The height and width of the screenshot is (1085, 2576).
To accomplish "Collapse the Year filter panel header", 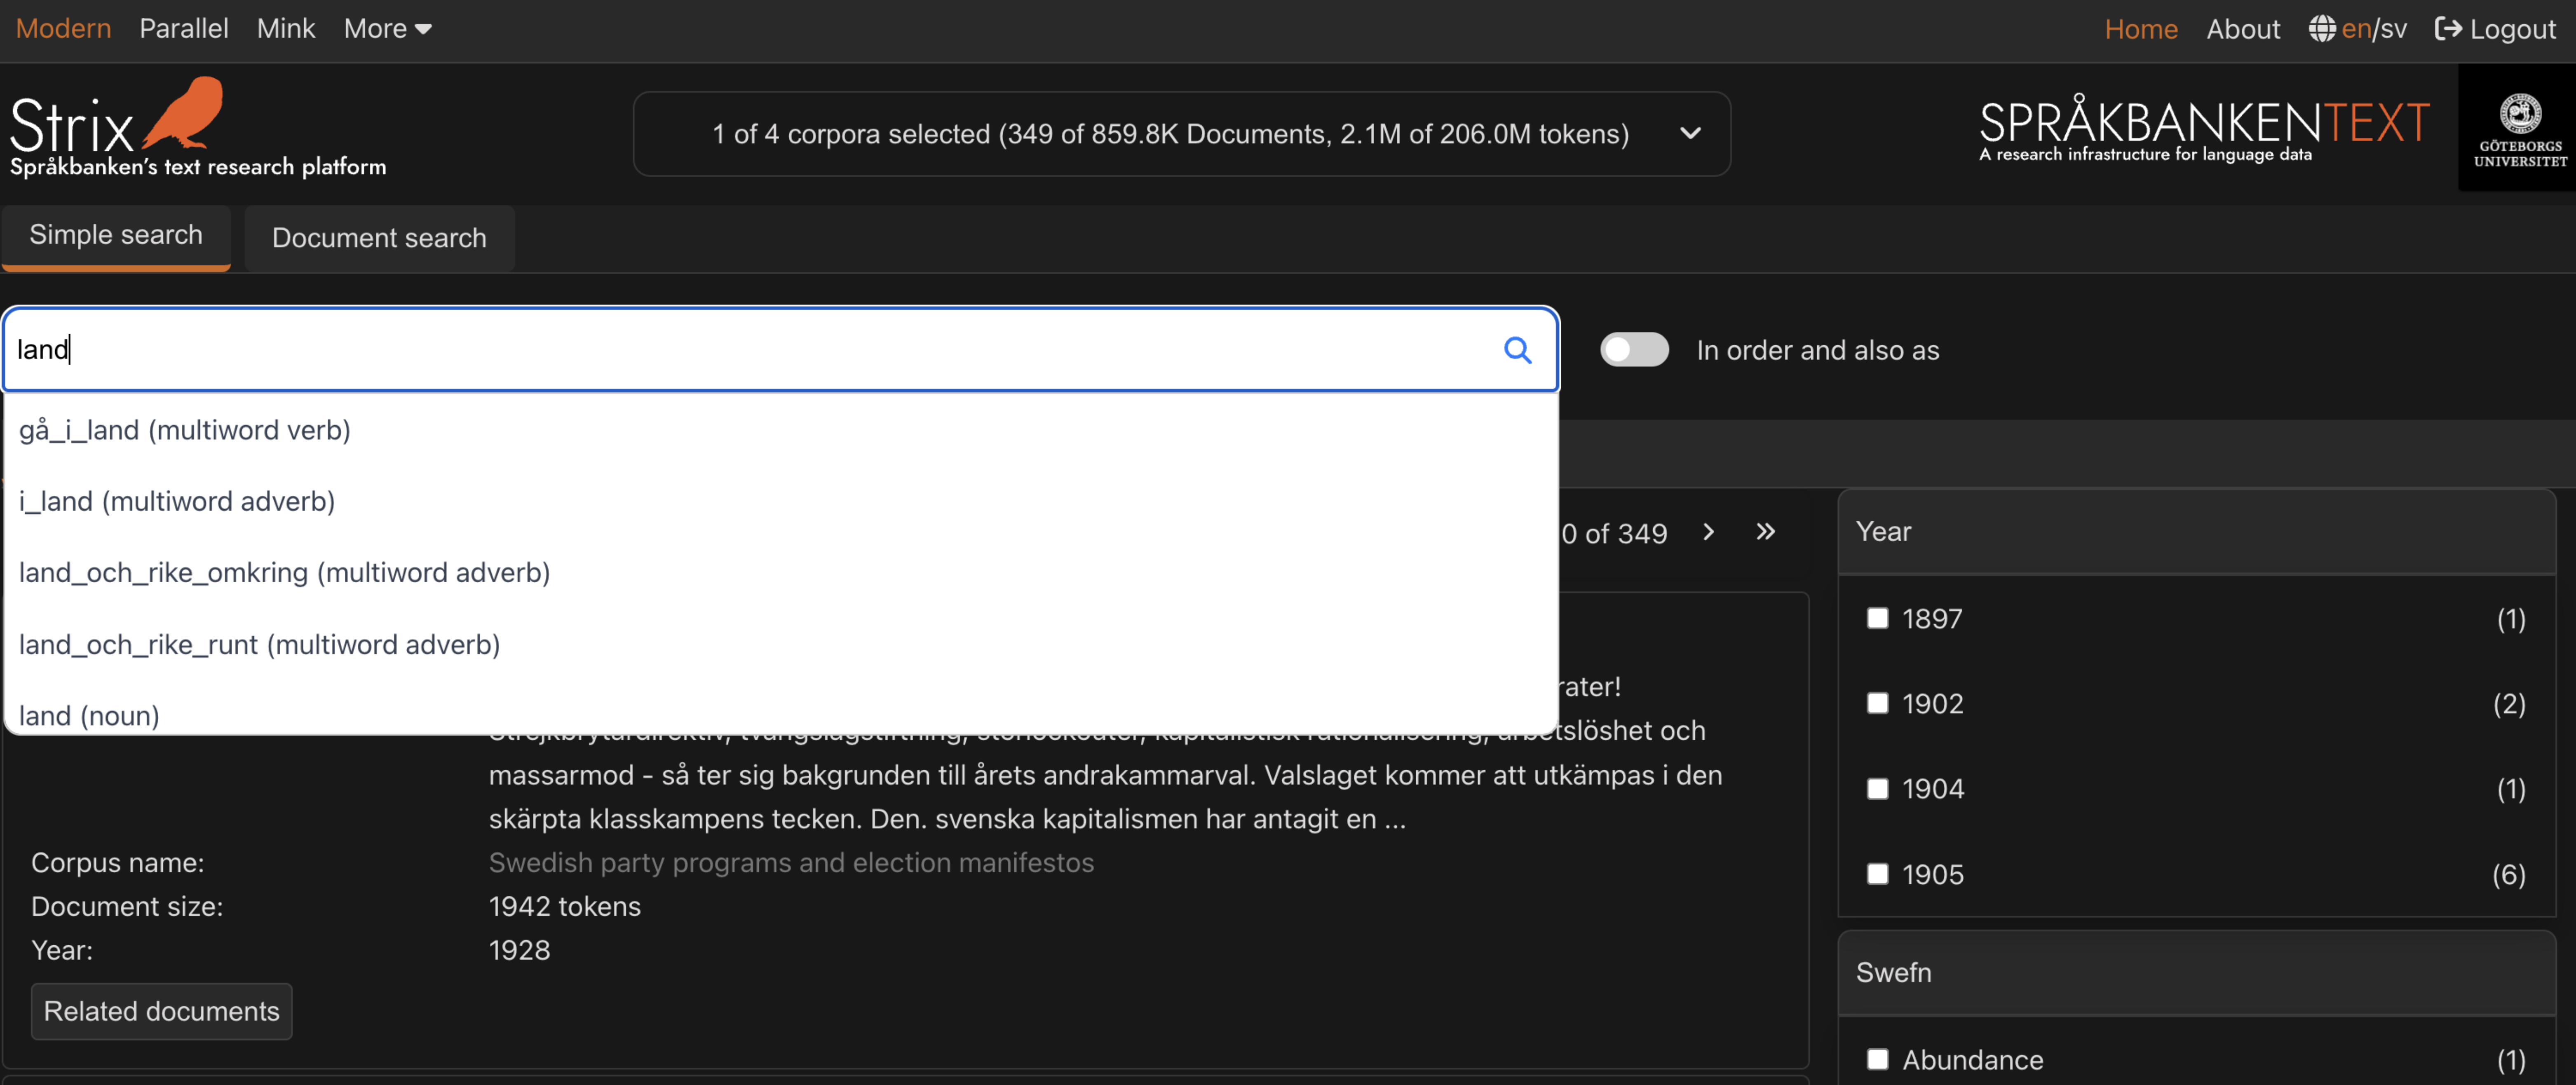I will 2196,532.
